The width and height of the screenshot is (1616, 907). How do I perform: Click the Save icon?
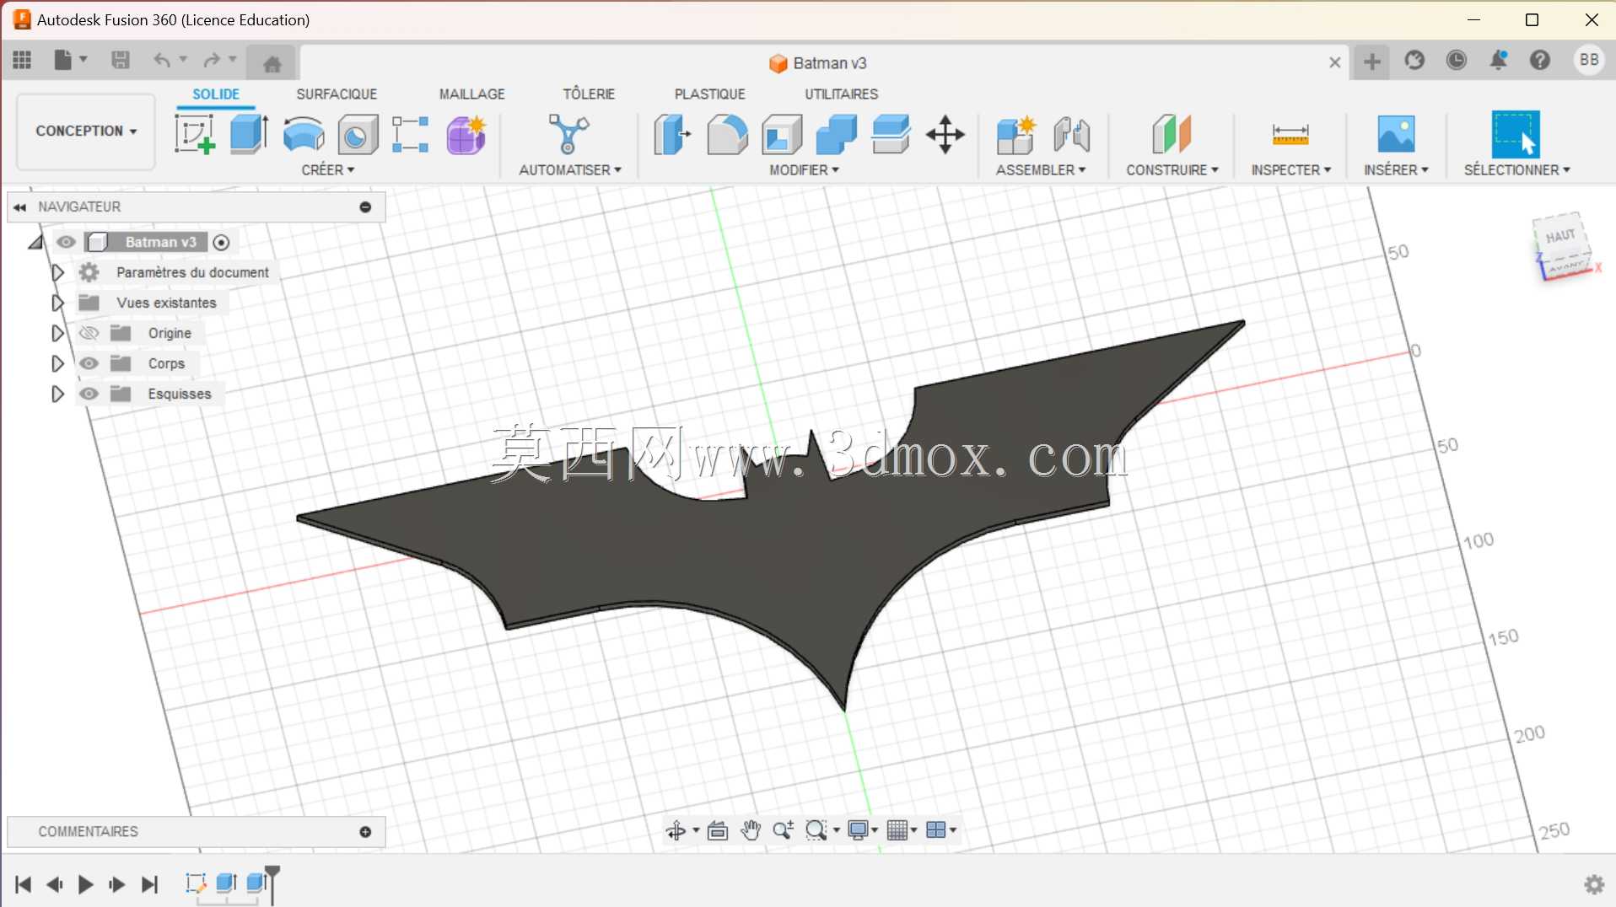pos(121,60)
